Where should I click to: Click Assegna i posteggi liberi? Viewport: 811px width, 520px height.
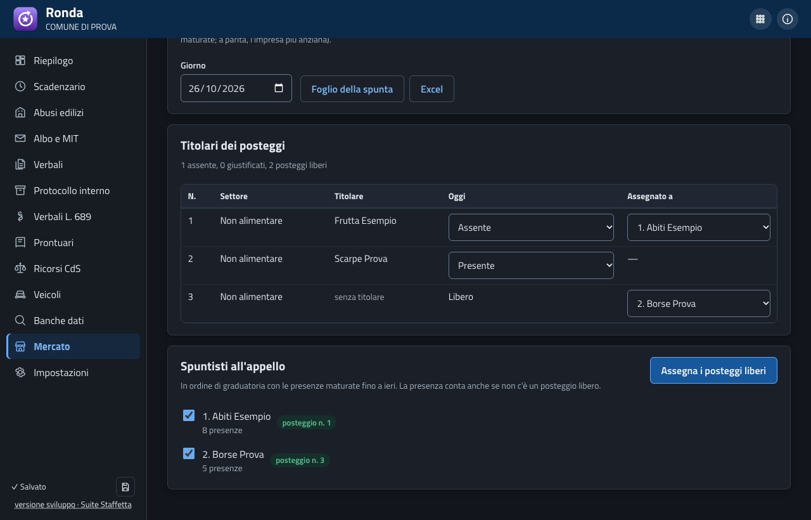tap(713, 370)
